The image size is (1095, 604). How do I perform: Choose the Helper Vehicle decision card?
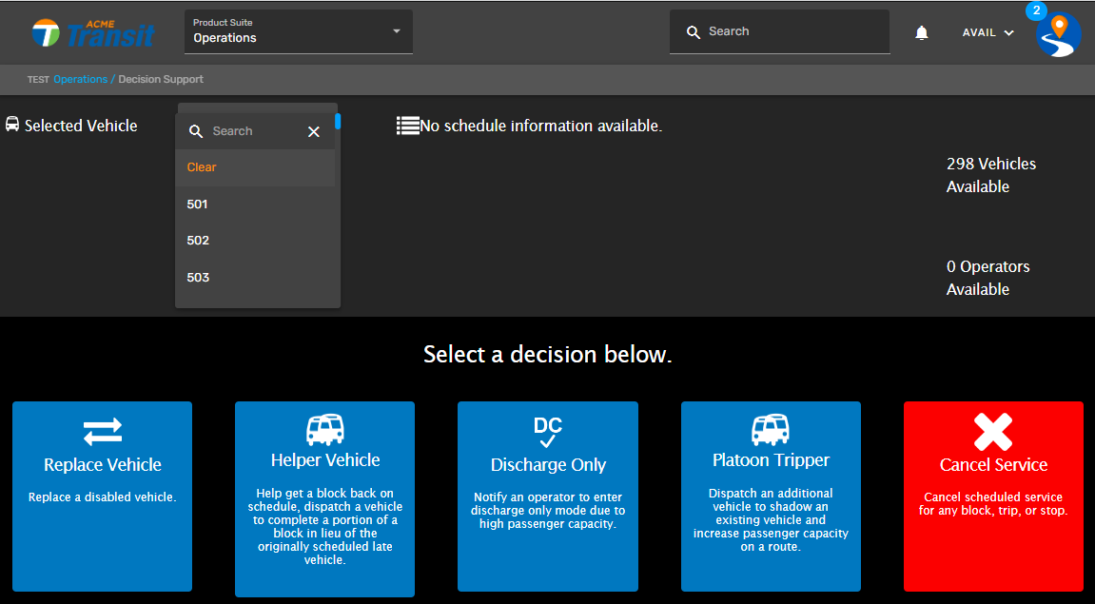pos(324,499)
